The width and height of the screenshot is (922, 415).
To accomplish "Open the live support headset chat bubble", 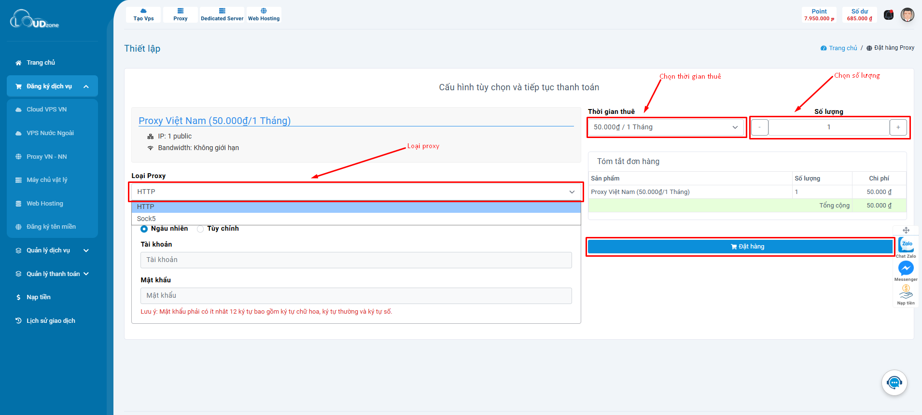I will 894,383.
